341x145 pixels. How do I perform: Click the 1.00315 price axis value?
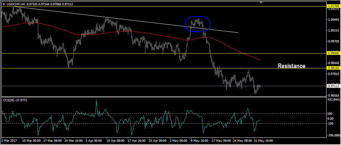coord(334,31)
